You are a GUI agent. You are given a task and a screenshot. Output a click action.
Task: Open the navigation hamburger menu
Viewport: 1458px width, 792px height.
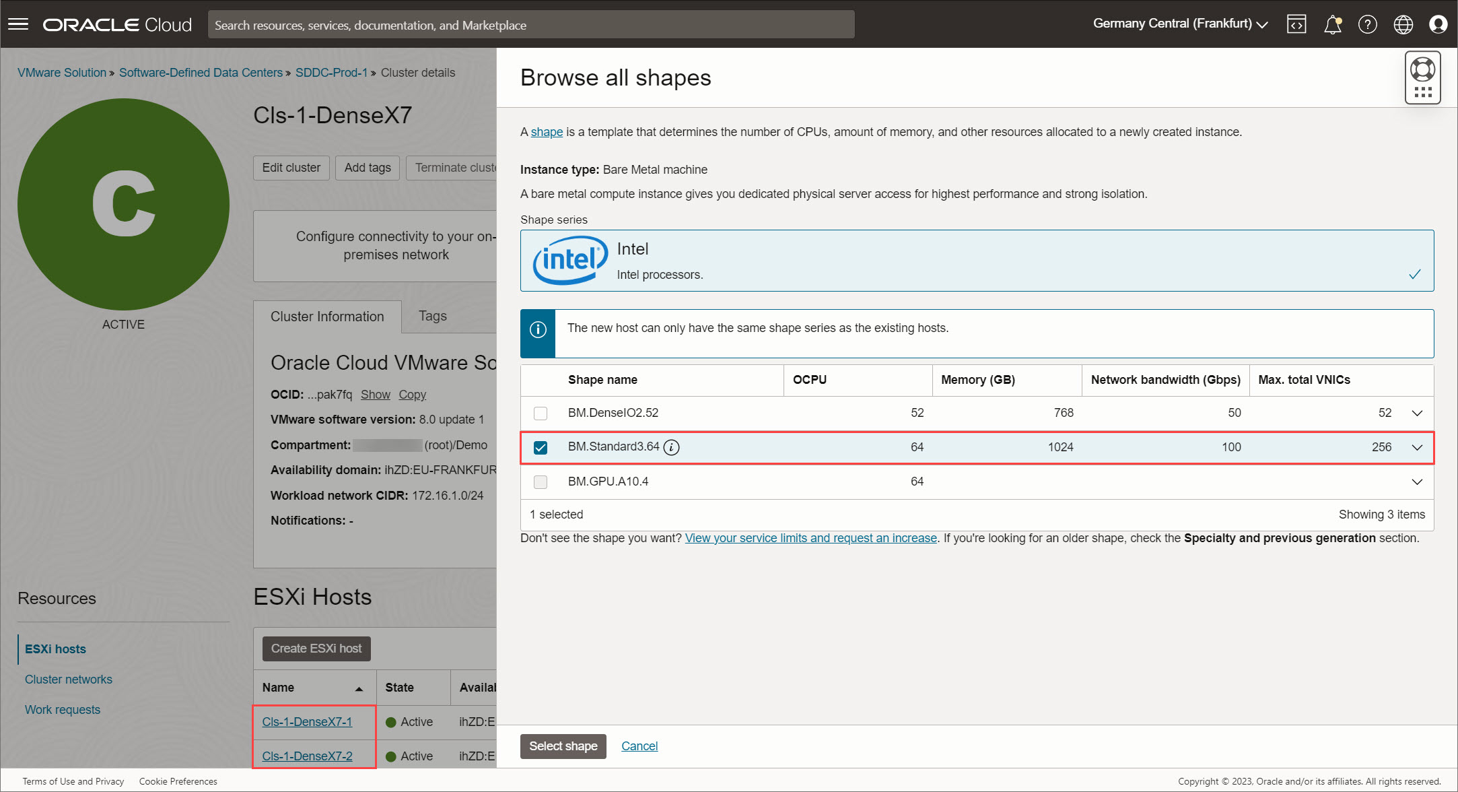pos(18,24)
